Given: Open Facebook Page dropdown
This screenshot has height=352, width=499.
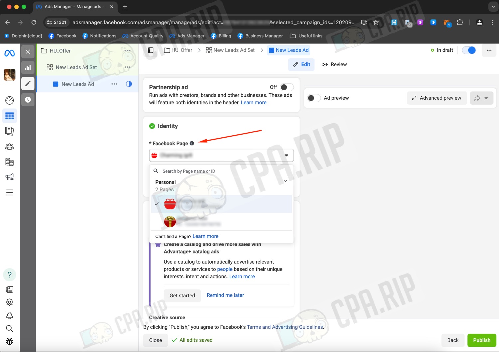Looking at the screenshot, I should 222,155.
